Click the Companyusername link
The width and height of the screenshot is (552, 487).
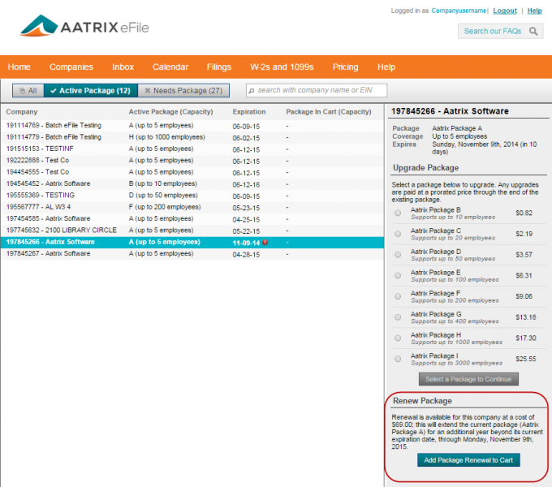[x=459, y=11]
